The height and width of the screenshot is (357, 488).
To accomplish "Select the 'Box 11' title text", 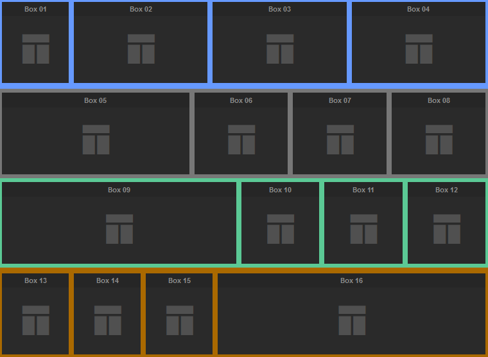I will tap(363, 190).
